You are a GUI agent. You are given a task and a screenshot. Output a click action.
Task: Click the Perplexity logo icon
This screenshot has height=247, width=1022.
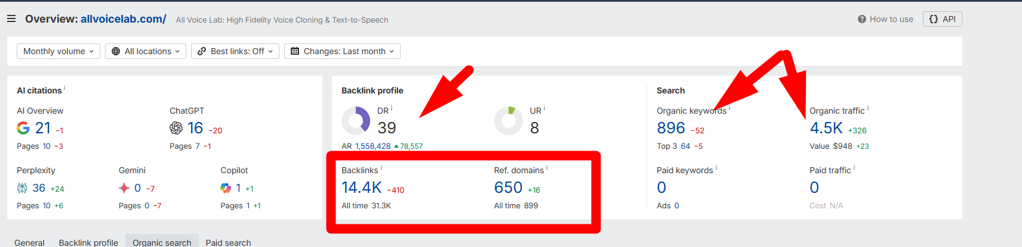pyautogui.click(x=22, y=188)
